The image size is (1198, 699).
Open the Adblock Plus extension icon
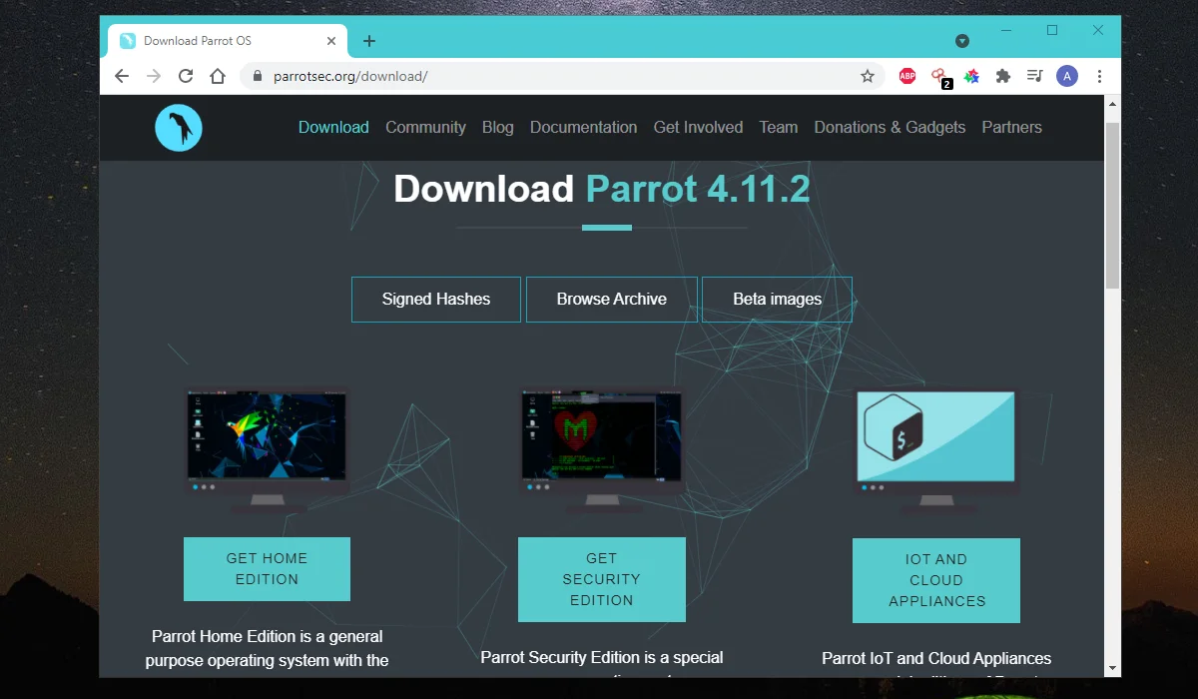(x=907, y=76)
